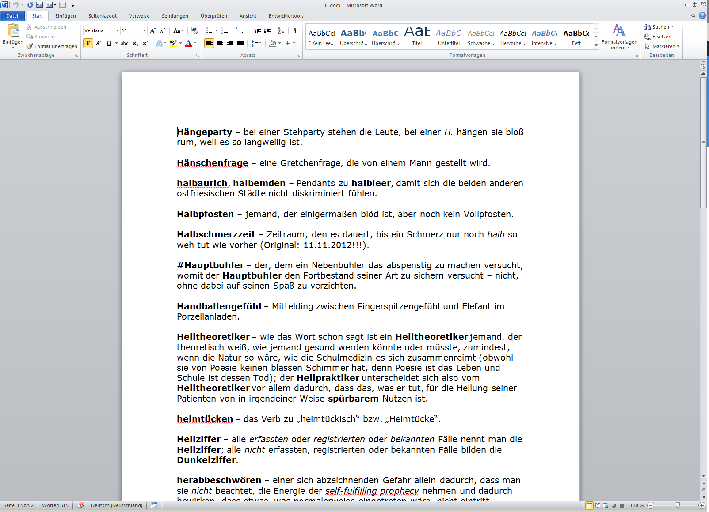Clear formatting with eraser icon

[x=195, y=30]
